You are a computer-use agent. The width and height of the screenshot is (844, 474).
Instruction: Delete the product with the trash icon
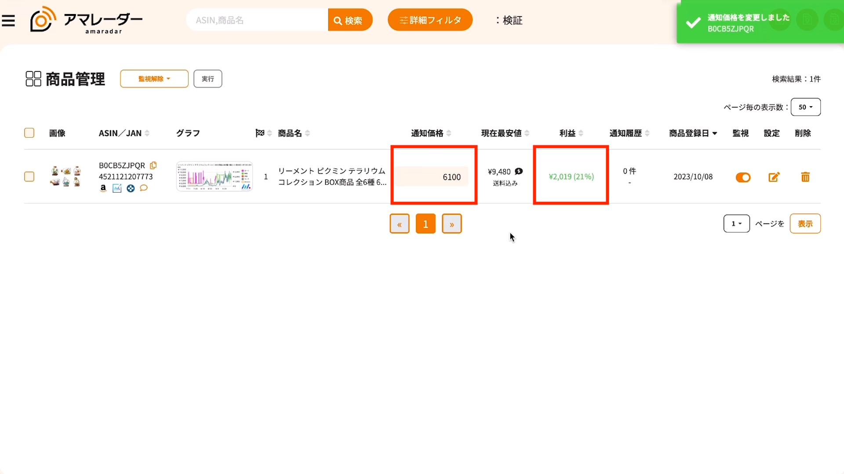coord(805,177)
